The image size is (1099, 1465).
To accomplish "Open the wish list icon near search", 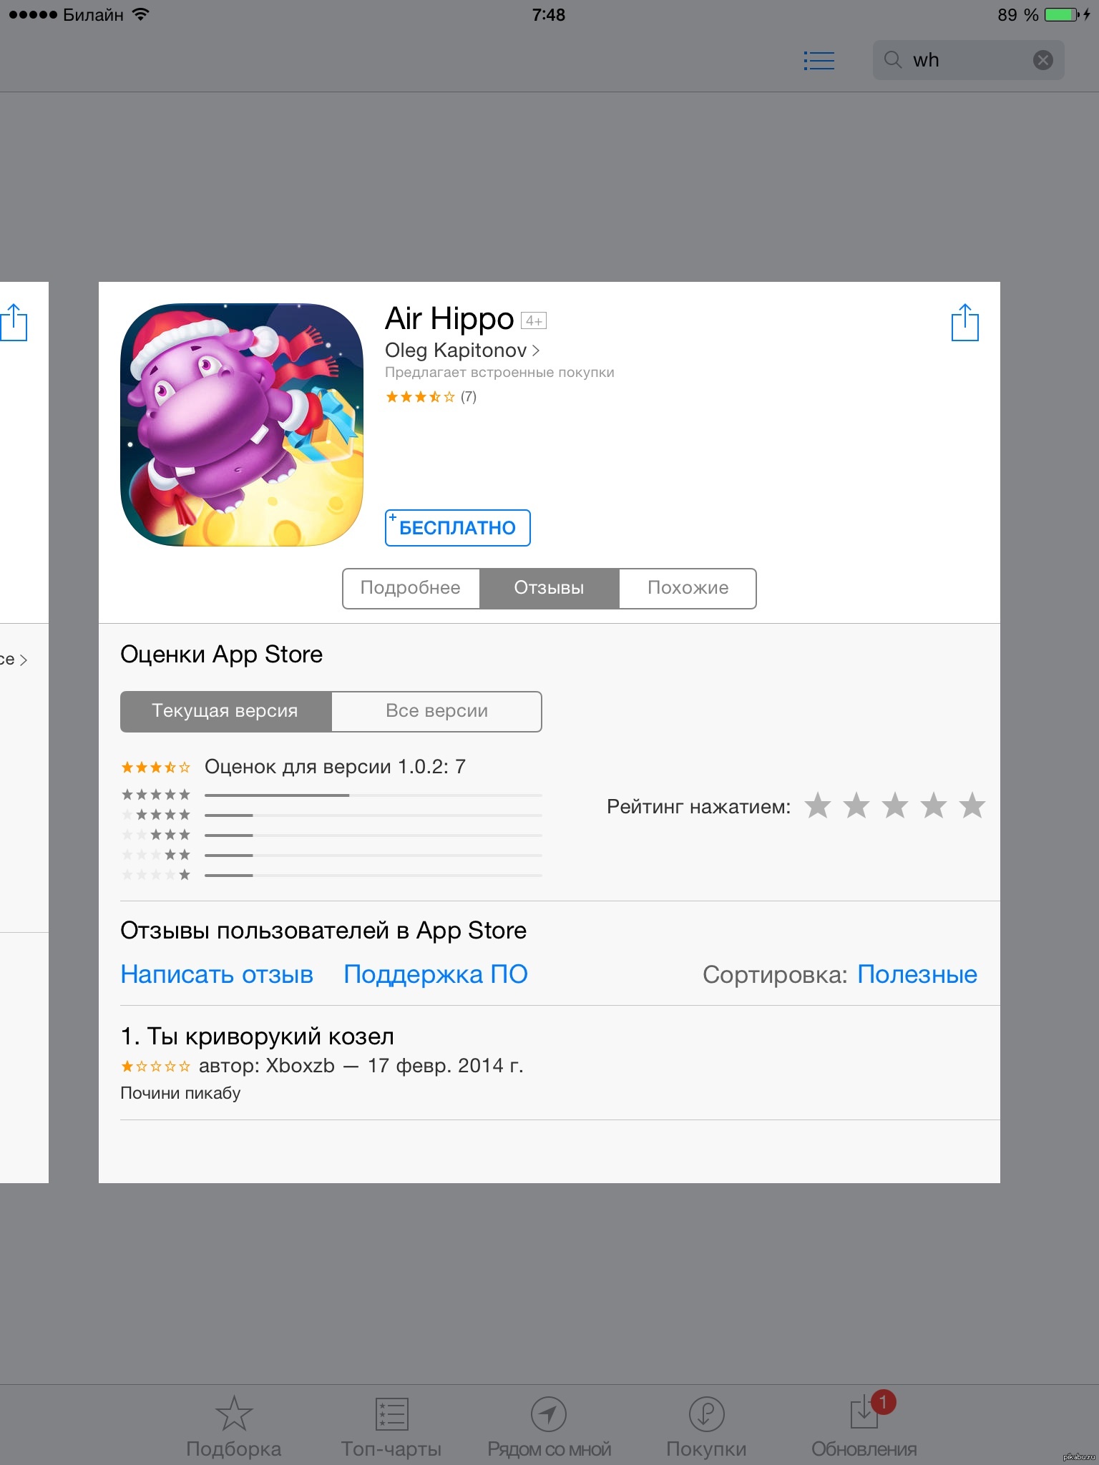I will (x=819, y=60).
